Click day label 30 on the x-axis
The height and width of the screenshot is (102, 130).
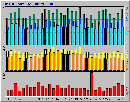[x=118, y=99]
